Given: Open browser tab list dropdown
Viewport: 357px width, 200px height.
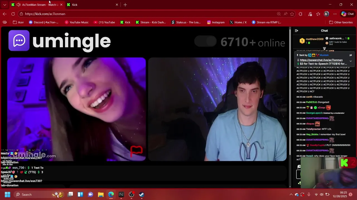Looking at the screenshot, I should pos(4,5).
